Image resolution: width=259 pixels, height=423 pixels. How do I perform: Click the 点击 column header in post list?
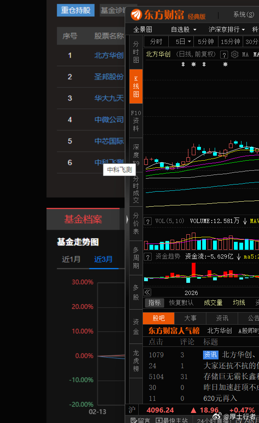tap(156, 342)
